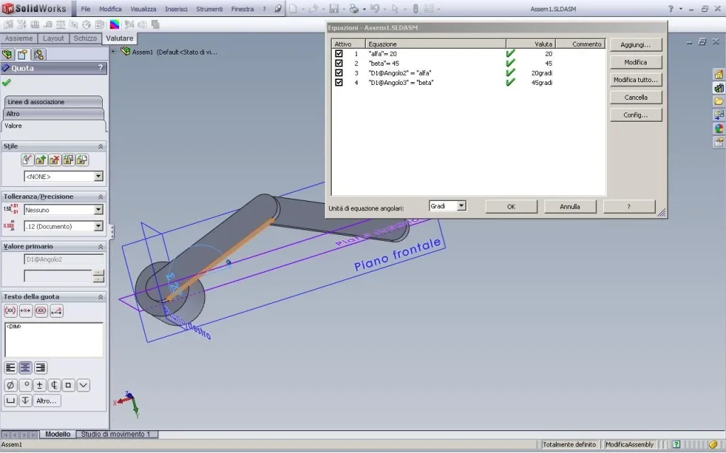Open the Visualizza menu
Screen dimensions: 726x453
(x=143, y=8)
